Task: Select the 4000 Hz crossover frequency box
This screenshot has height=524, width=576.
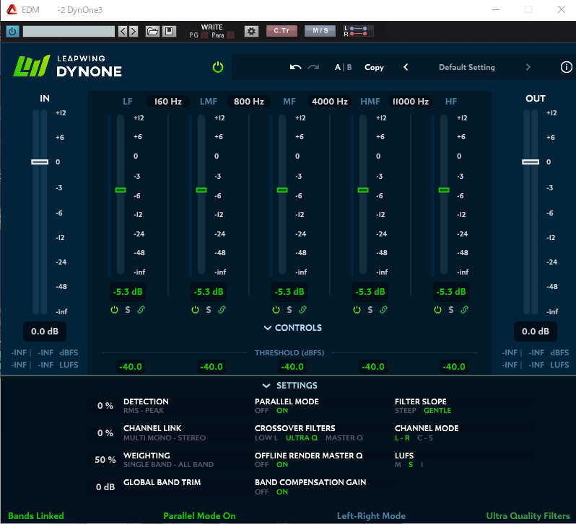Action: pyautogui.click(x=330, y=102)
